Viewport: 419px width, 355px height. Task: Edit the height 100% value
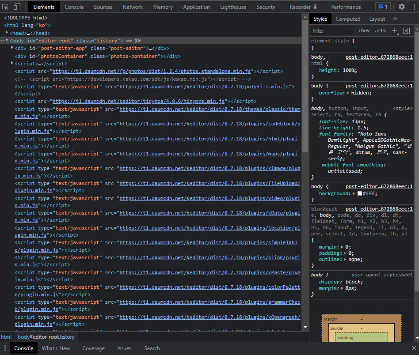point(348,71)
